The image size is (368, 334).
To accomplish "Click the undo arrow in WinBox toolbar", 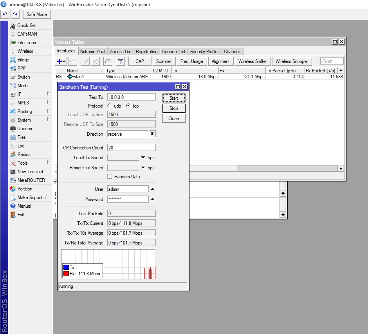I will [5, 14].
